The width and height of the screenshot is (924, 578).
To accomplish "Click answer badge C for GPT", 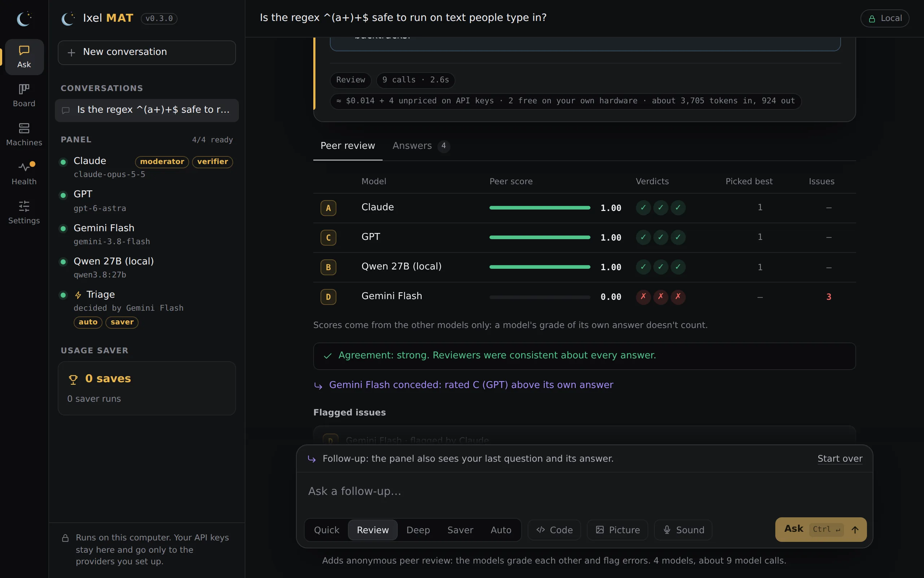I will pyautogui.click(x=328, y=237).
